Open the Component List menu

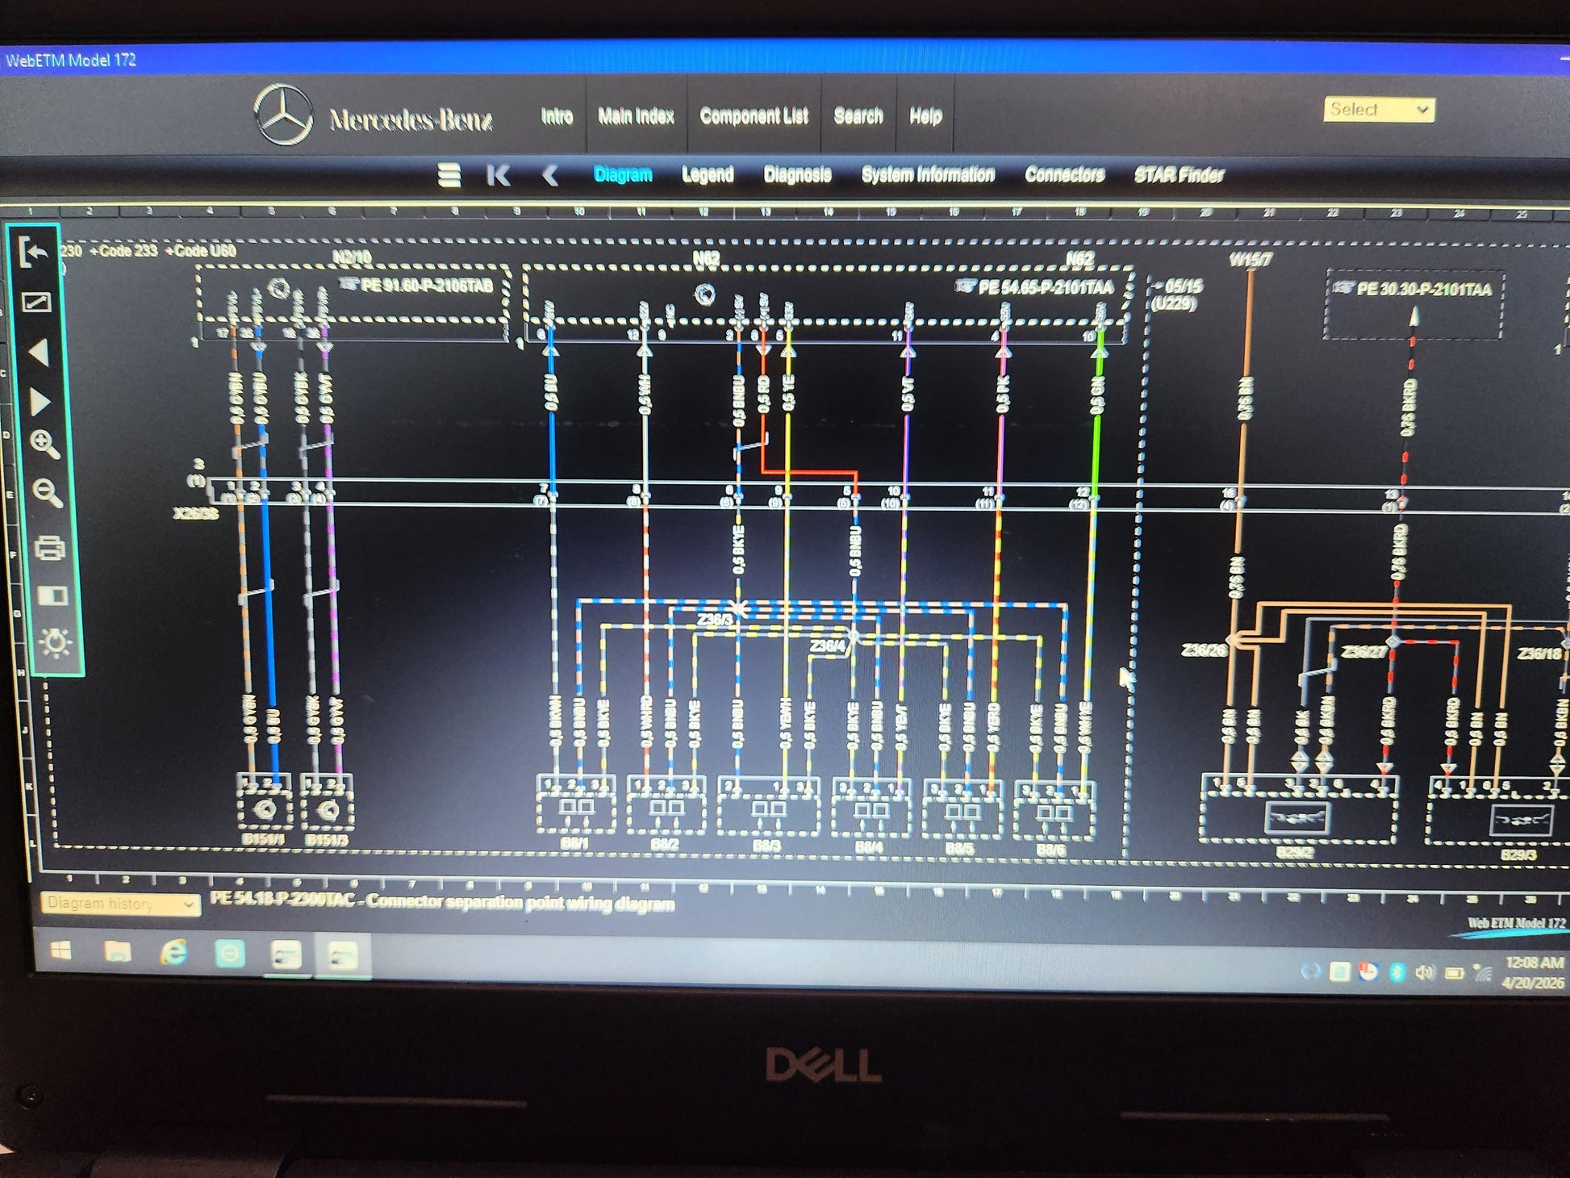coord(754,116)
